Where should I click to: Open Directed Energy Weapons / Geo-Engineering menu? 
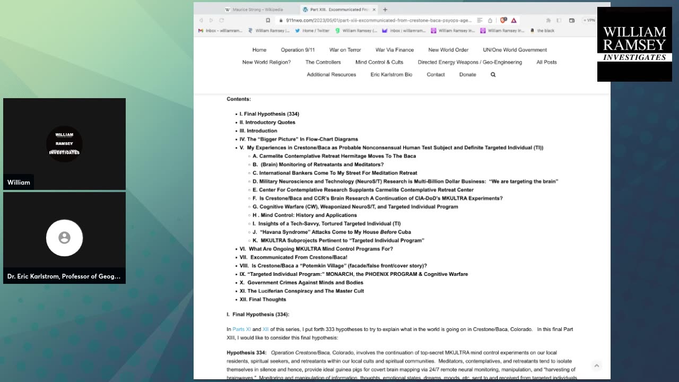tap(470, 62)
